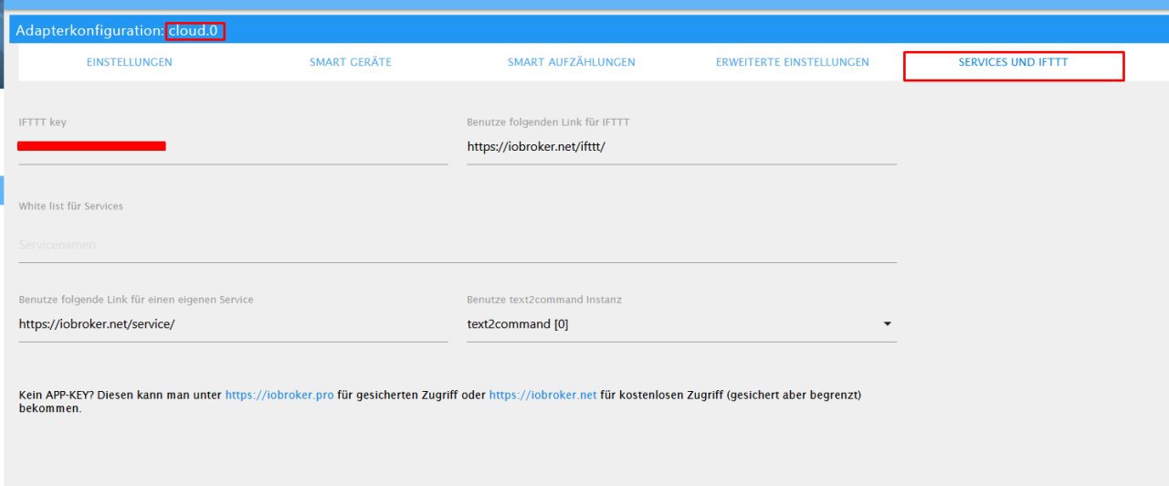Viewport: 1169px width, 486px height.
Task: Open the Einstellungen tab
Action: [x=129, y=62]
